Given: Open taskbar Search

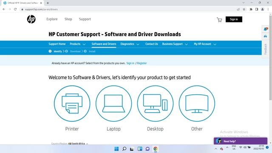Looking at the screenshot, I should (124, 149).
